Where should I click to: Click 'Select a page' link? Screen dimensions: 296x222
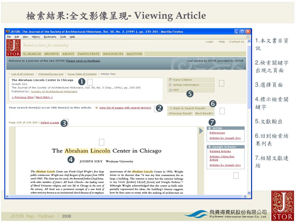pos(50,123)
